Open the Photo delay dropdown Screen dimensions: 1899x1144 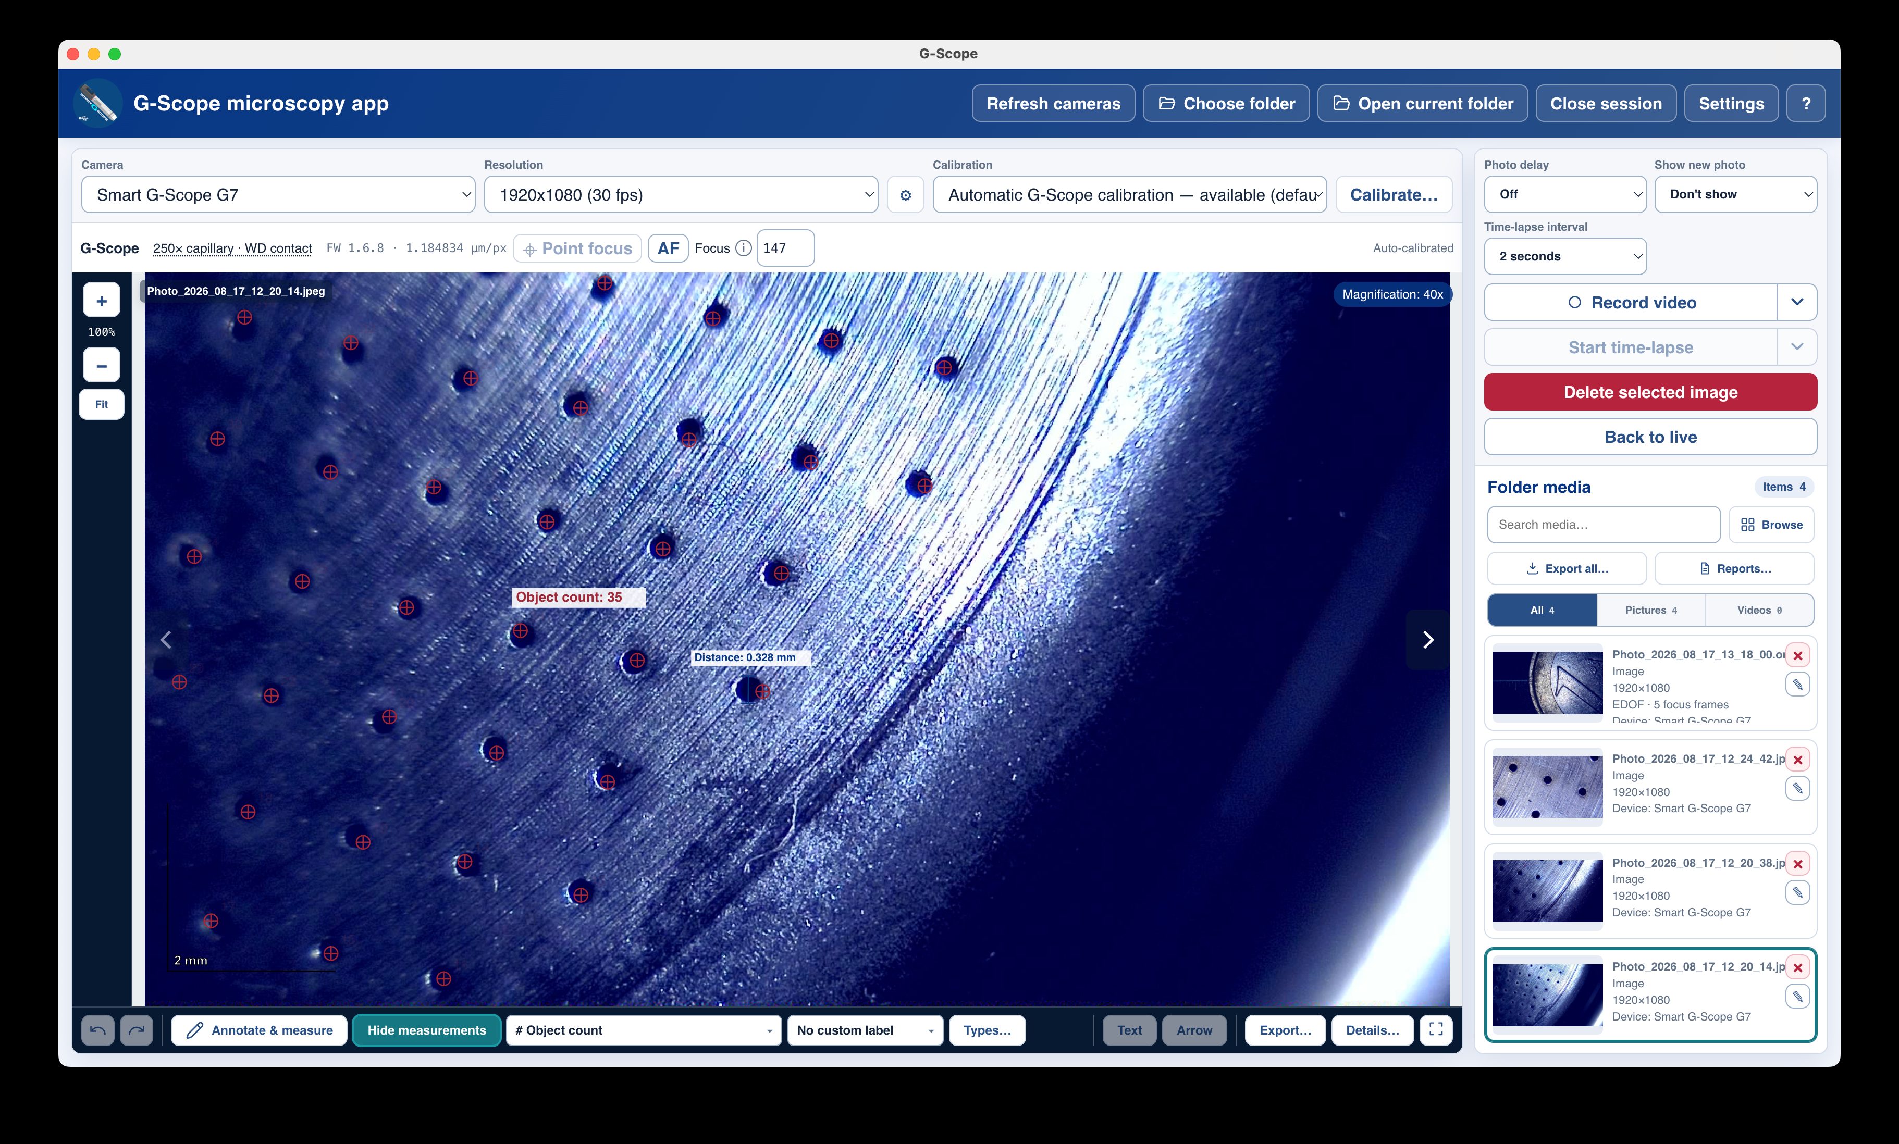(x=1565, y=194)
